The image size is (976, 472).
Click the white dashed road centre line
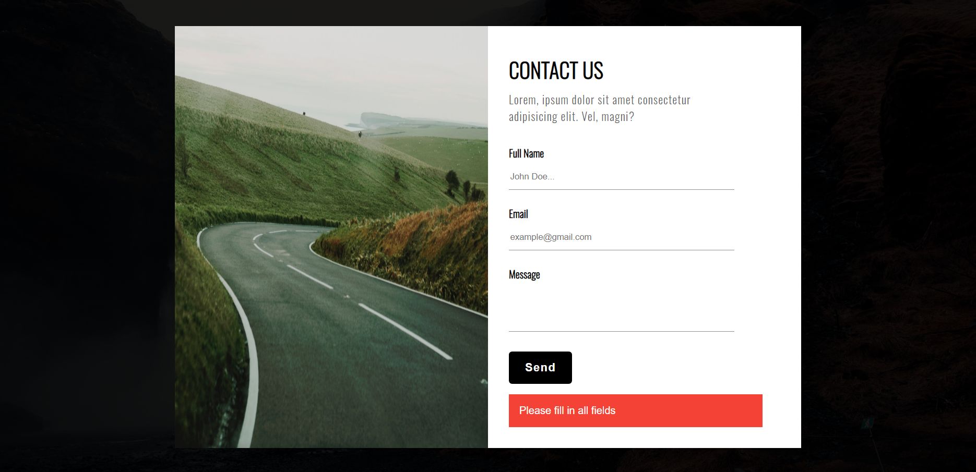pyautogui.click(x=404, y=332)
